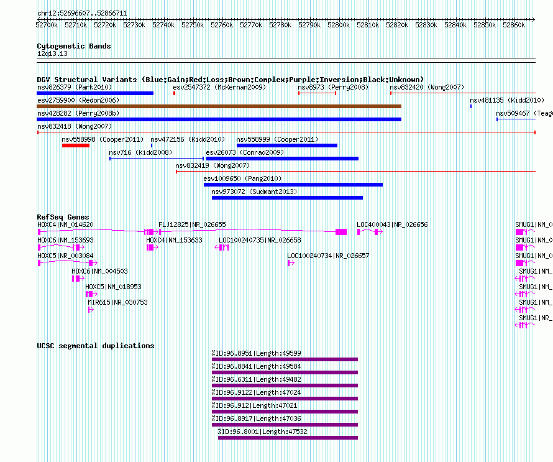Click the %ID:96.8841|Length:49584 label
The width and height of the screenshot is (553, 462).
point(257,366)
